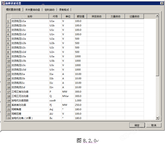Click the 取消 button
The height and width of the screenshot is (144, 166).
point(154,125)
